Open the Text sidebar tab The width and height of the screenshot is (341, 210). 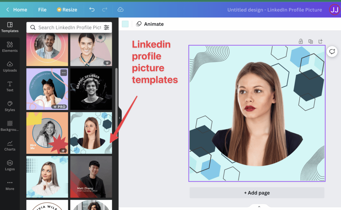point(10,87)
